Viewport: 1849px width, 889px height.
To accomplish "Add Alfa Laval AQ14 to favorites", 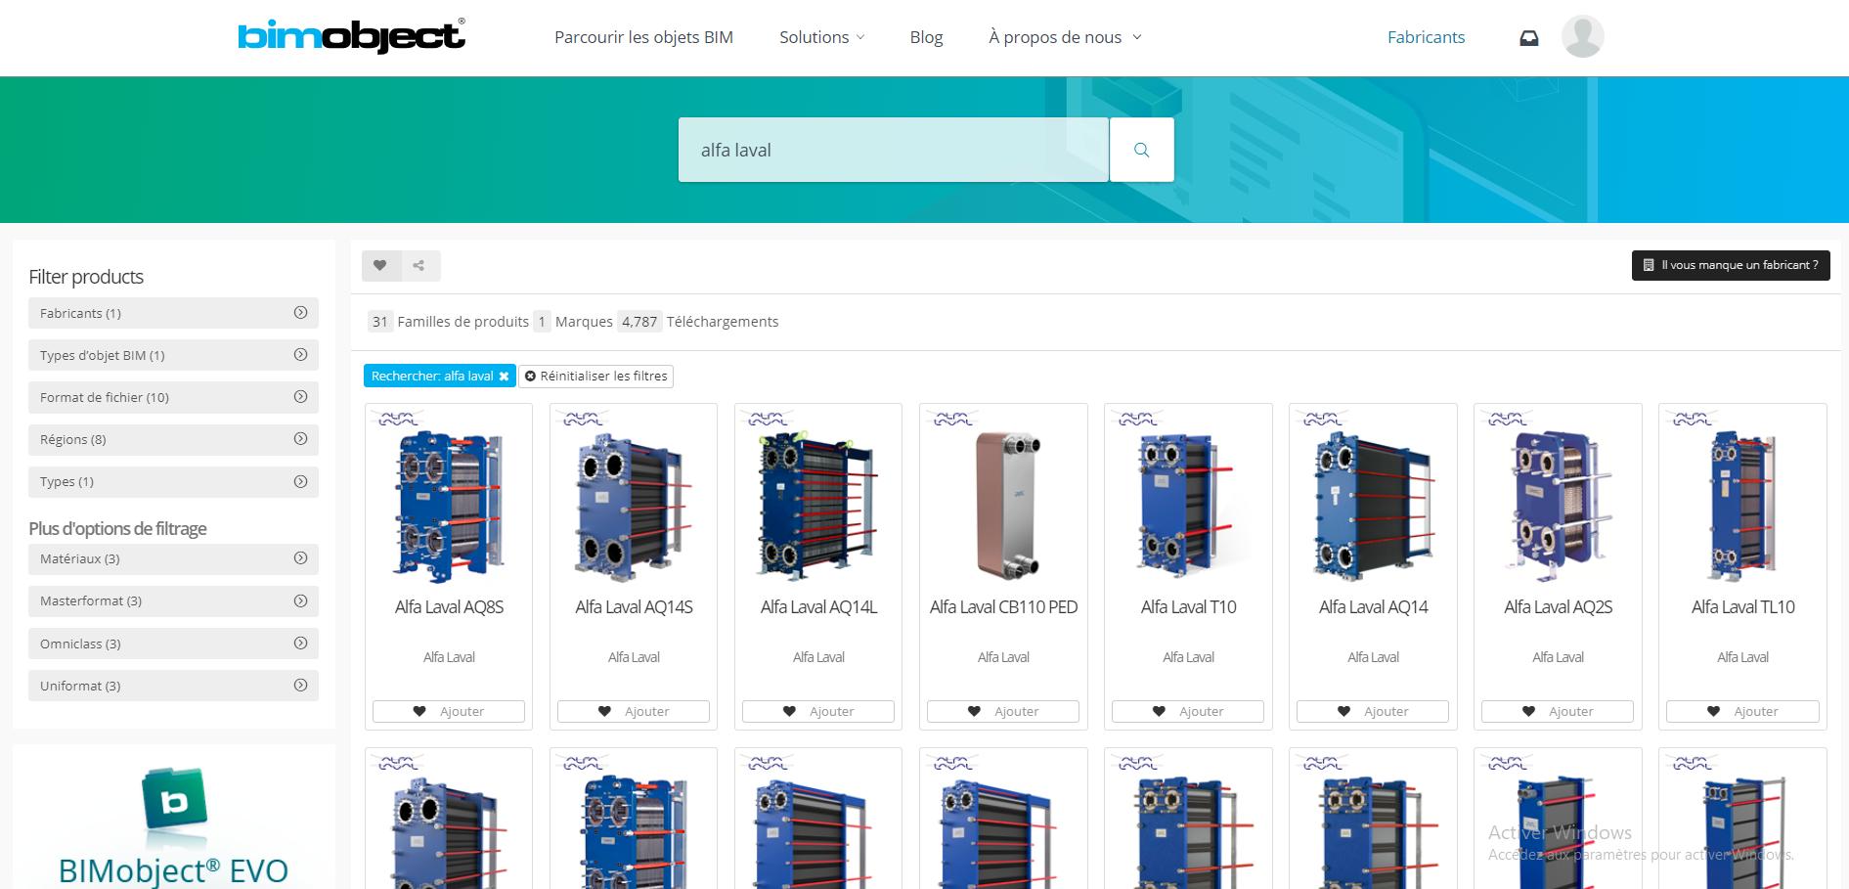I will click(1373, 711).
